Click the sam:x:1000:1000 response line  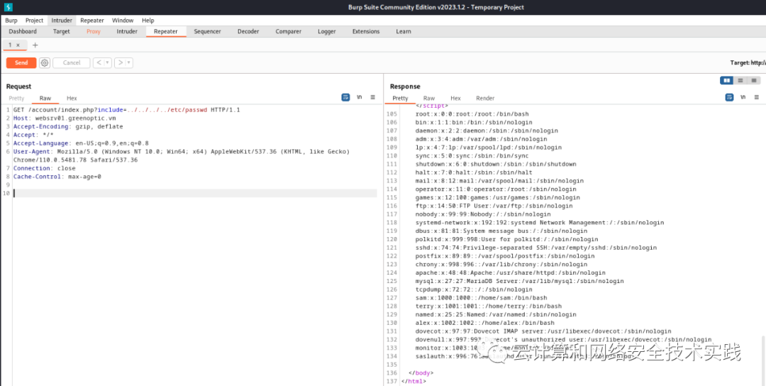pos(481,297)
